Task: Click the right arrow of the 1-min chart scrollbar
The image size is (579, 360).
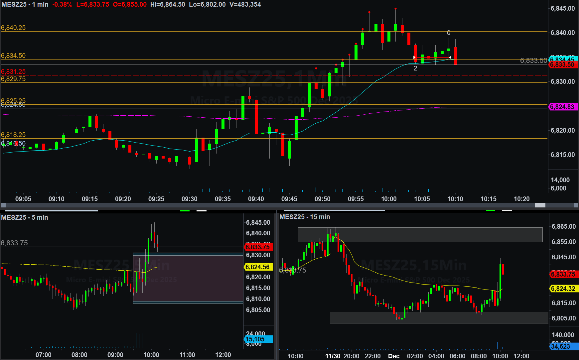Action: [x=576, y=205]
